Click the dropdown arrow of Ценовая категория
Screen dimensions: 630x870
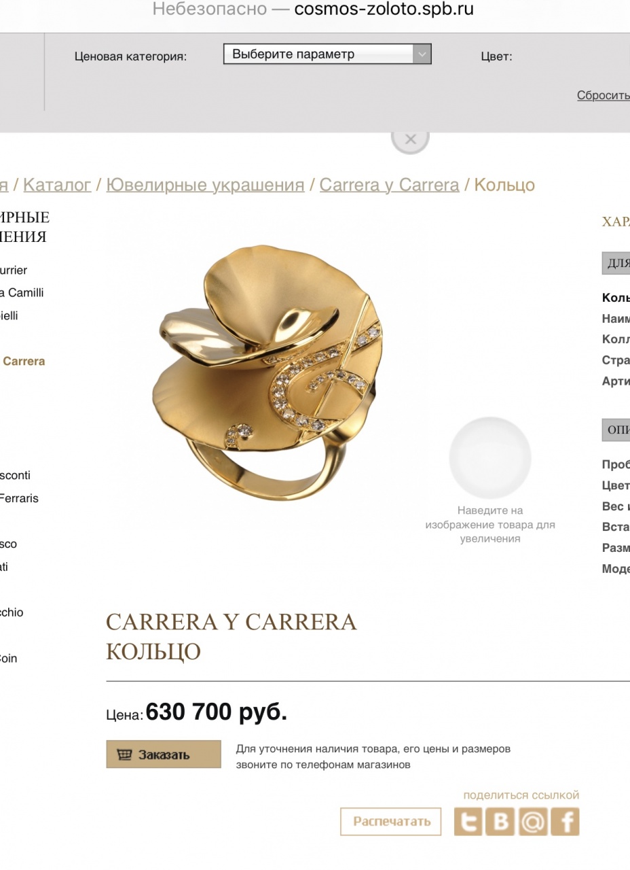pos(422,54)
